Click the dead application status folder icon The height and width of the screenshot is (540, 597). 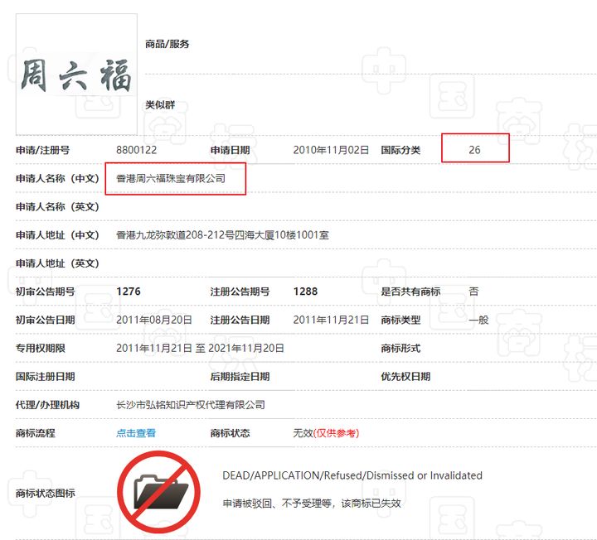159,492
